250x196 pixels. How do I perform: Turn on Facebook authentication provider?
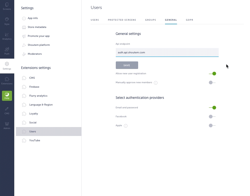tap(212, 117)
